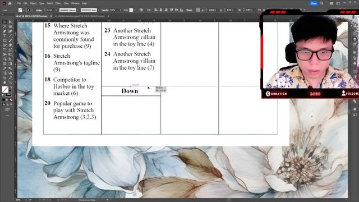
Task: Select the Zoom magnifier tool
Action: (x=10, y=82)
